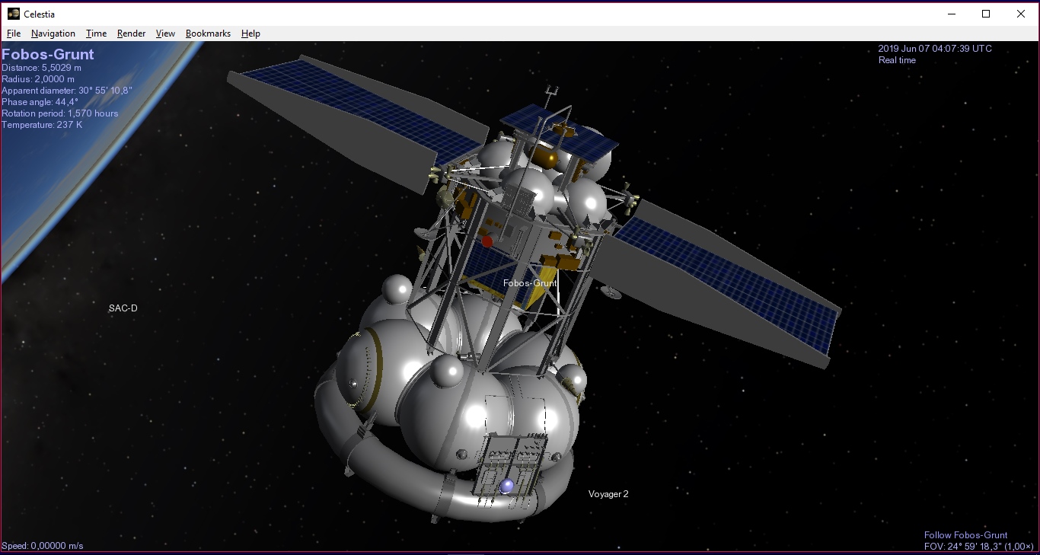
Task: Click the Fobos-Grunt label on the spacecraft
Action: tap(530, 283)
